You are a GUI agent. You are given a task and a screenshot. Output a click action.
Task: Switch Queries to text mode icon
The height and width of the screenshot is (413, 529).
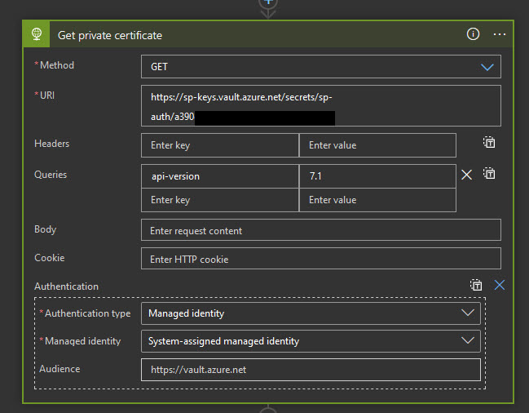click(489, 174)
